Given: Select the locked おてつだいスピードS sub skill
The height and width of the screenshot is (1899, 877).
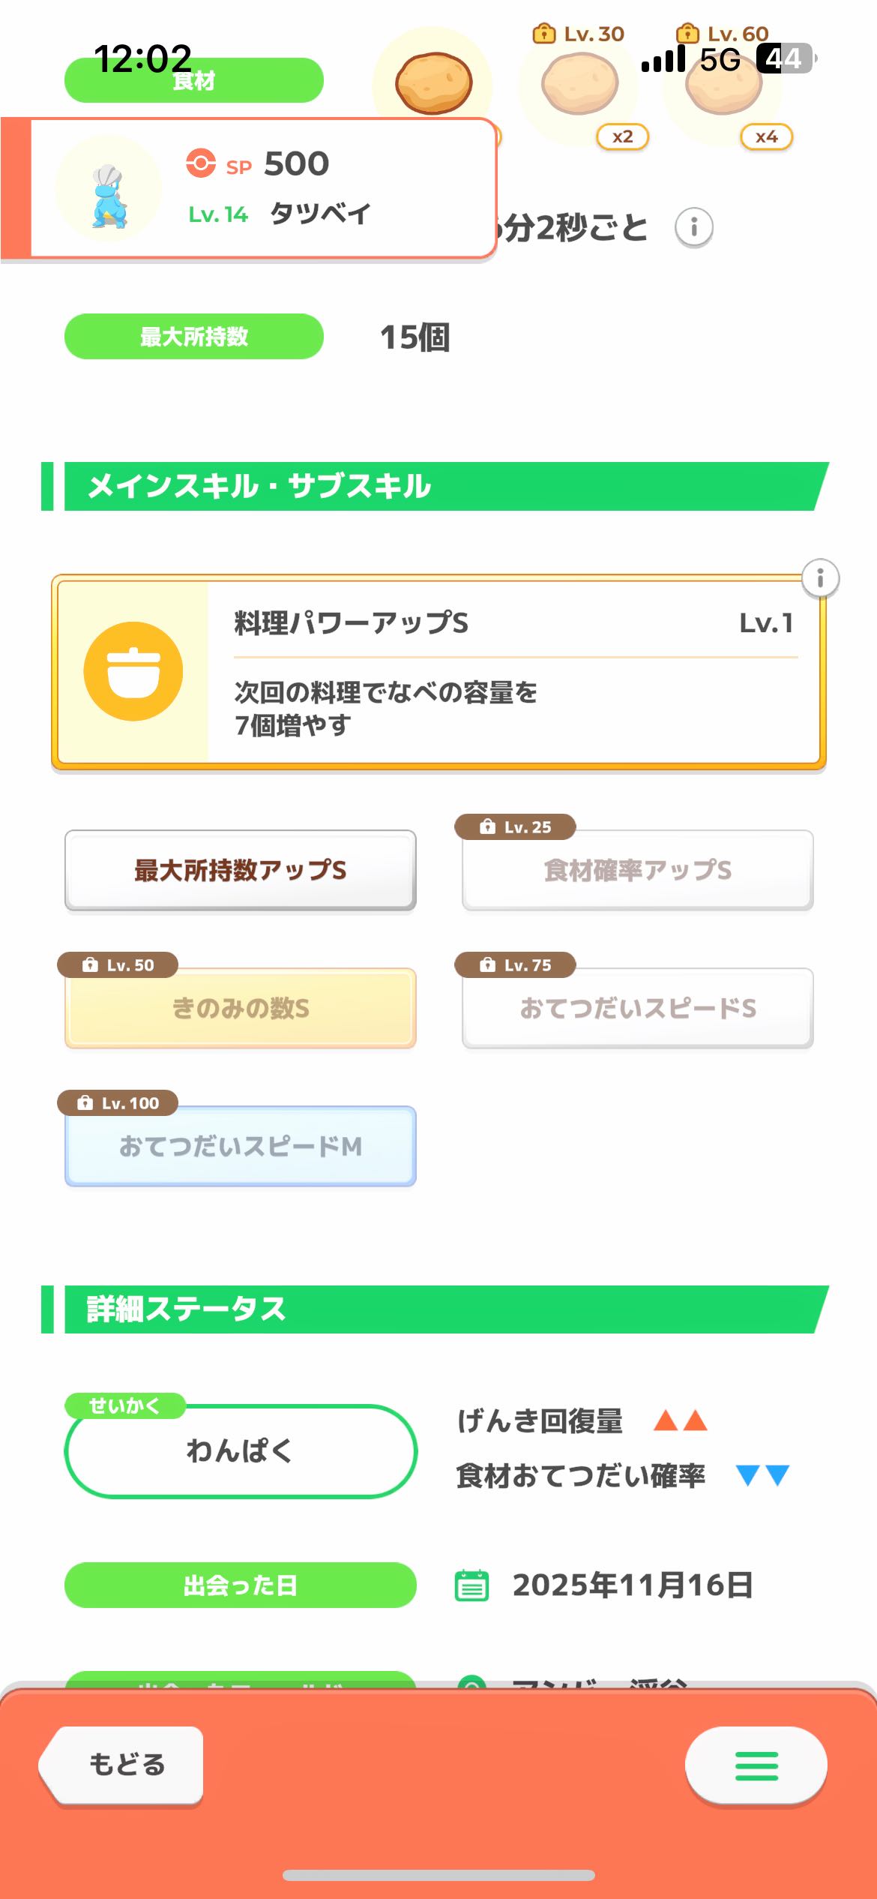Looking at the screenshot, I should (637, 1008).
